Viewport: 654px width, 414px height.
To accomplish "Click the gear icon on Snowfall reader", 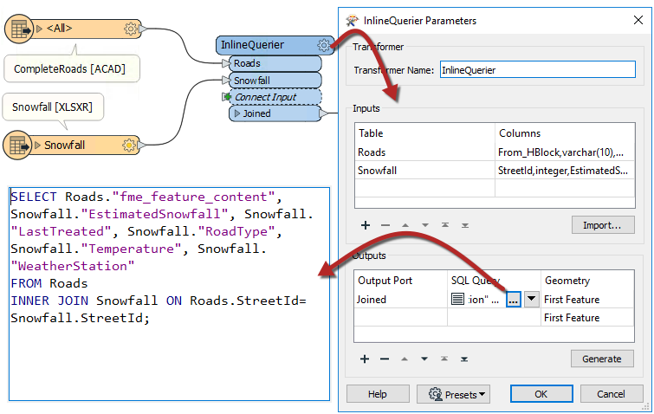I will [x=132, y=145].
